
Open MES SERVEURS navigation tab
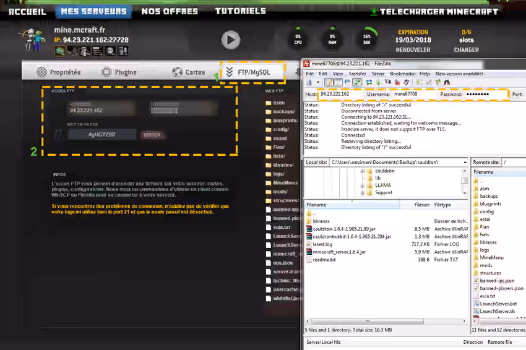[93, 11]
